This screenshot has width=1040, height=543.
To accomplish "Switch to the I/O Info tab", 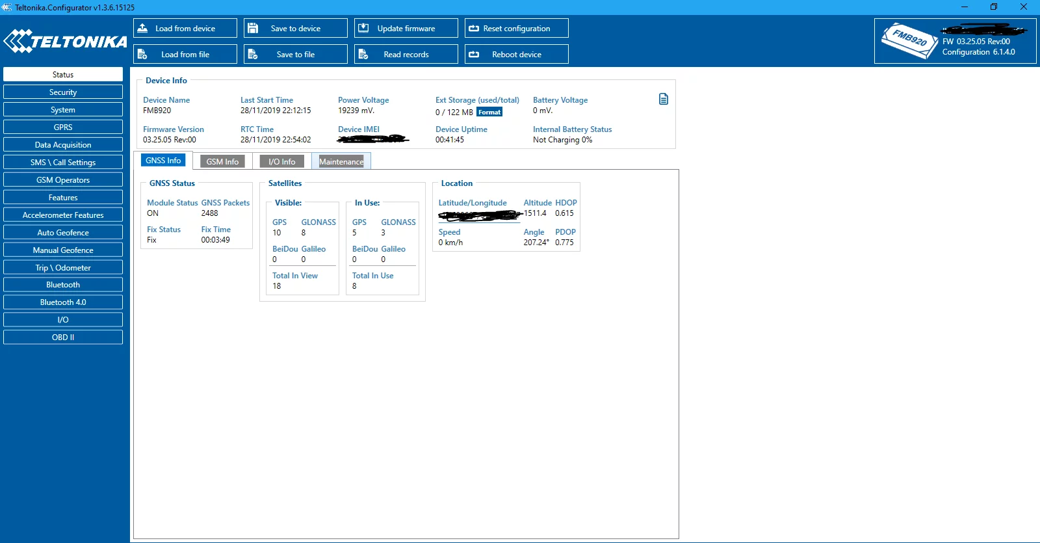I will pyautogui.click(x=282, y=161).
